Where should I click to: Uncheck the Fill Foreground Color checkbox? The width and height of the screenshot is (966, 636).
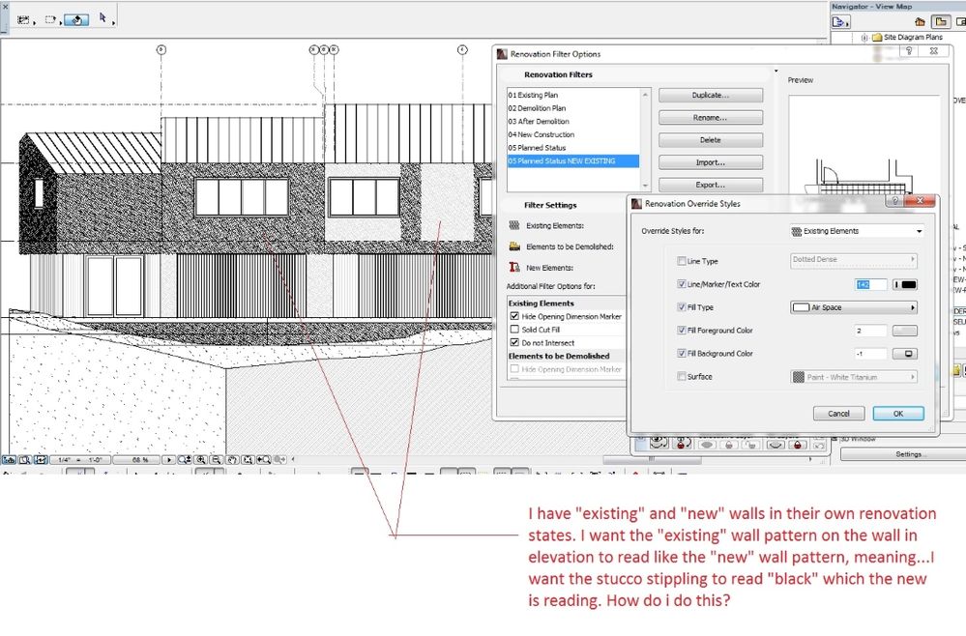[683, 331]
